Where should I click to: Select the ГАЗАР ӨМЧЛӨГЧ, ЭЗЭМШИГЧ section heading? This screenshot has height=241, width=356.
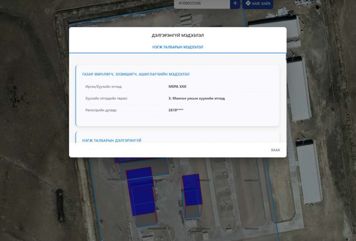(136, 74)
